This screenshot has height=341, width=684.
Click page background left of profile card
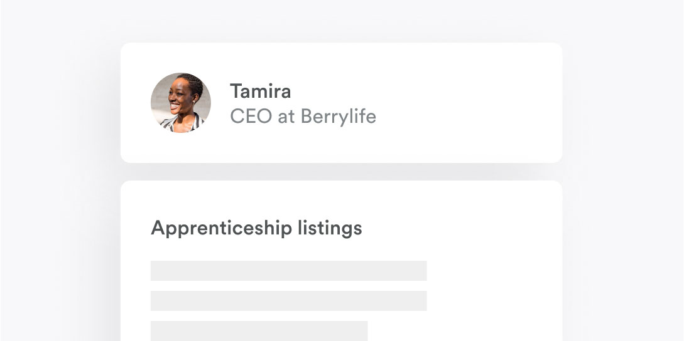(61, 102)
